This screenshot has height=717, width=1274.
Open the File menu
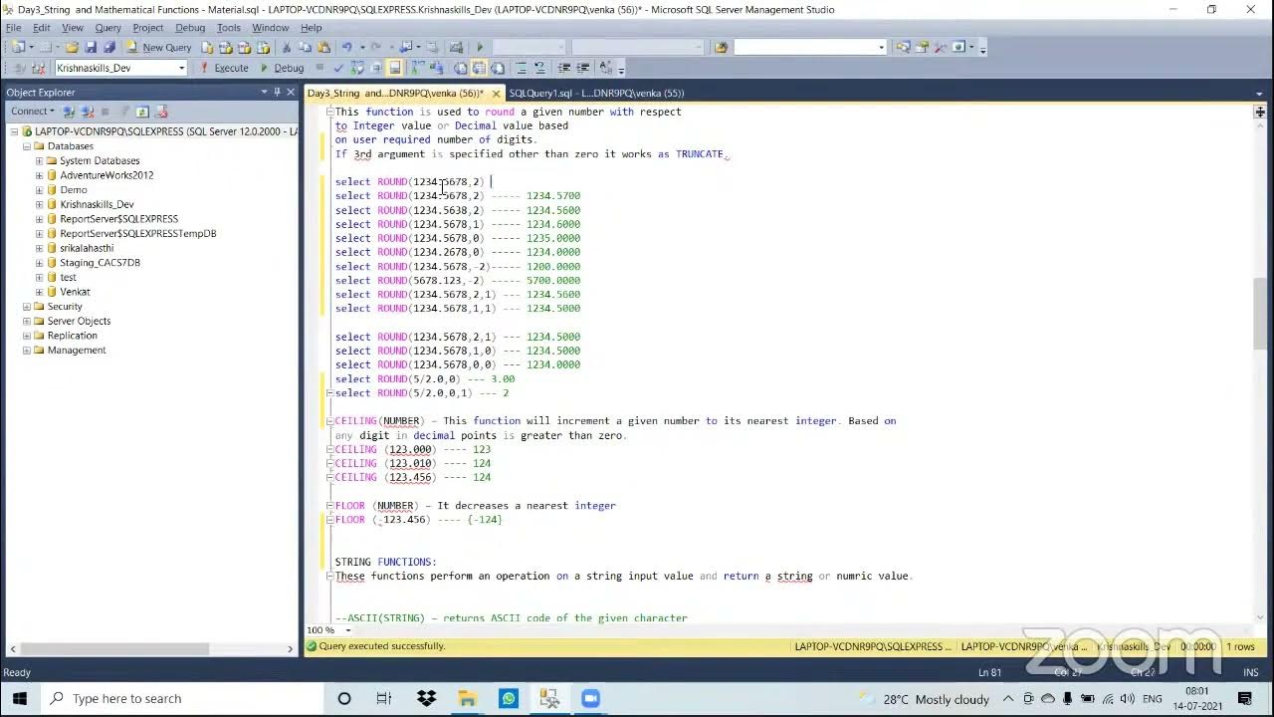point(13,28)
